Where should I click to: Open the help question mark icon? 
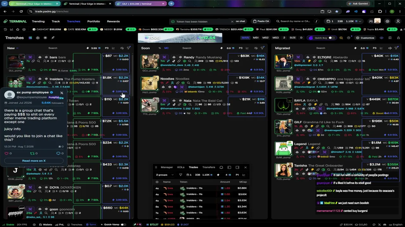coord(349,38)
